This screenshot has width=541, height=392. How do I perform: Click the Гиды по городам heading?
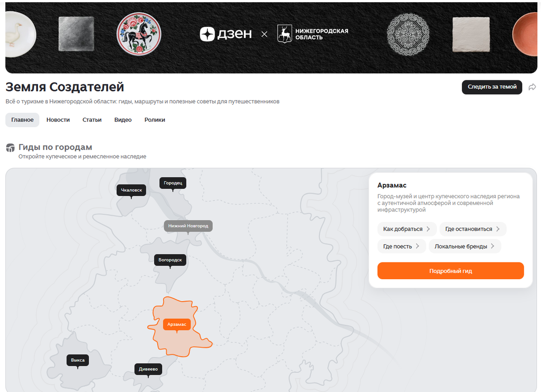(x=55, y=148)
